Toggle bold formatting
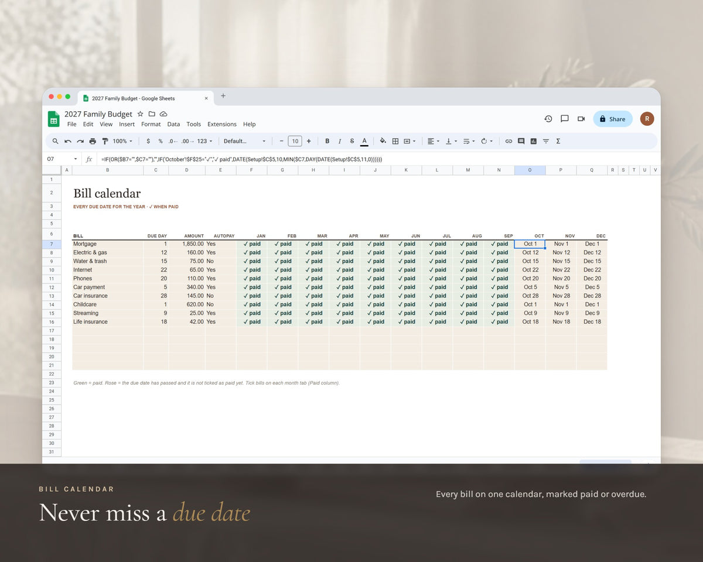703x562 pixels. [x=327, y=141]
